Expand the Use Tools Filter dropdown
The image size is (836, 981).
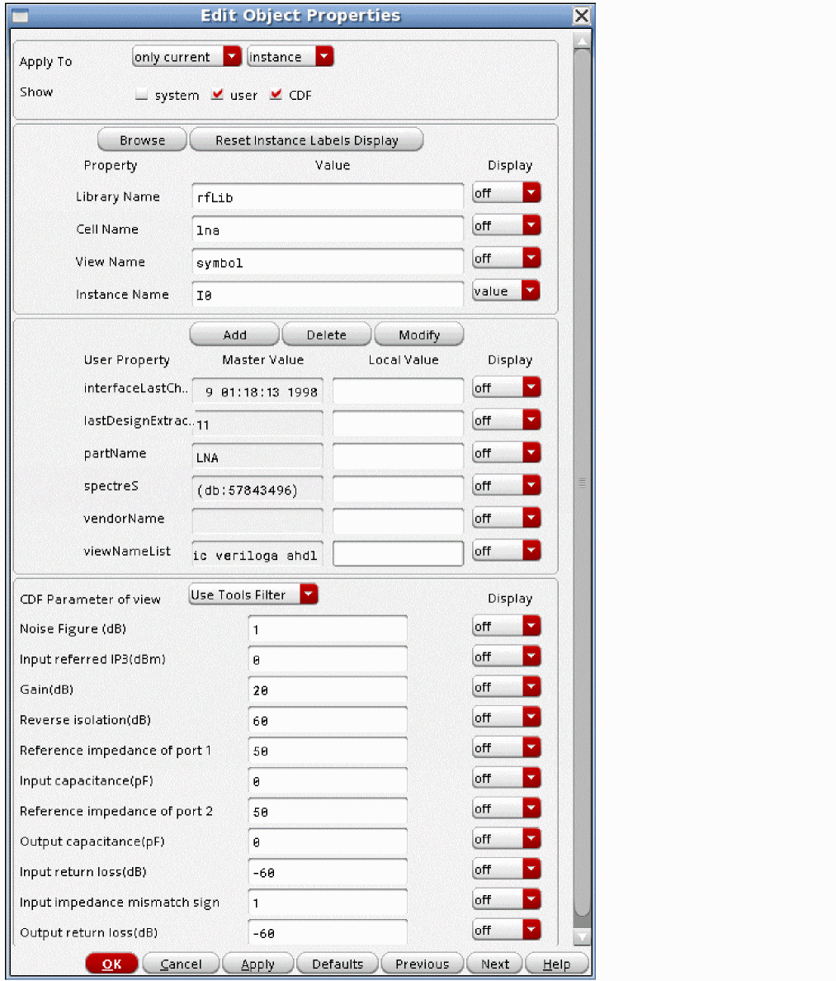pos(253,595)
